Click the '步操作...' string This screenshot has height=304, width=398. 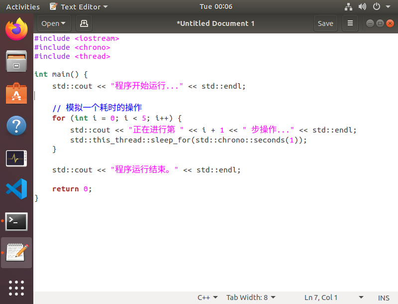(x=268, y=130)
